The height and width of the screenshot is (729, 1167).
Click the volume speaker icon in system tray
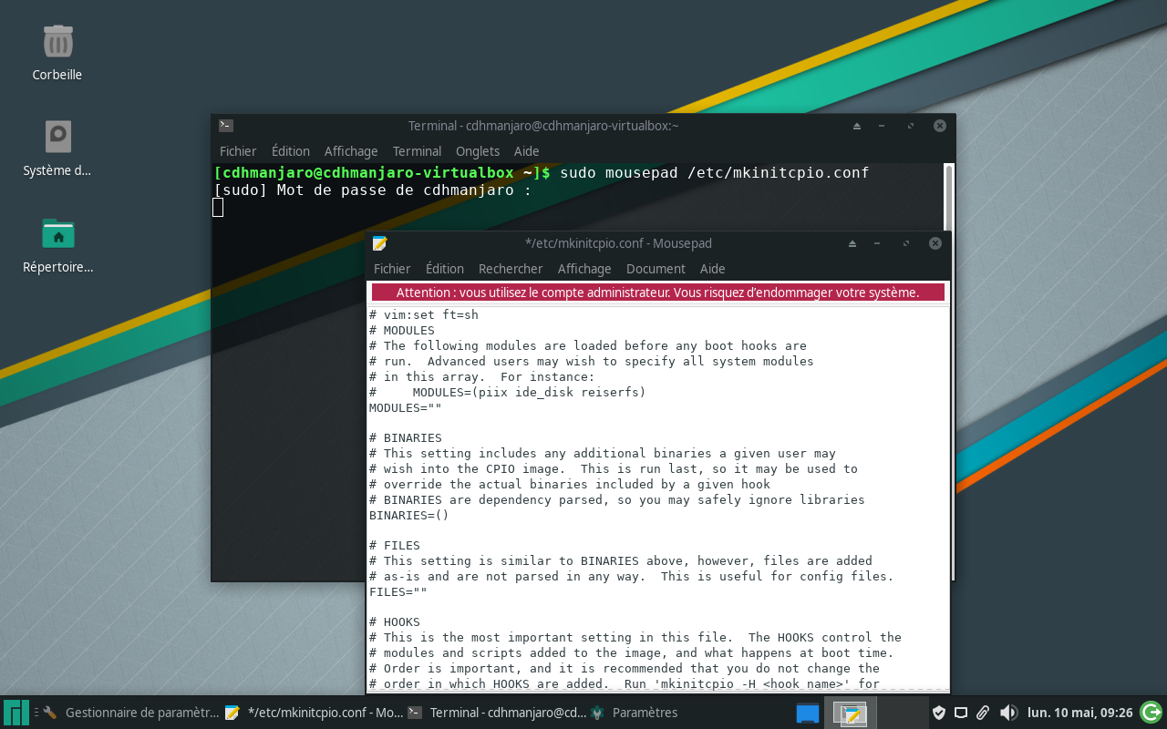pos(1007,713)
